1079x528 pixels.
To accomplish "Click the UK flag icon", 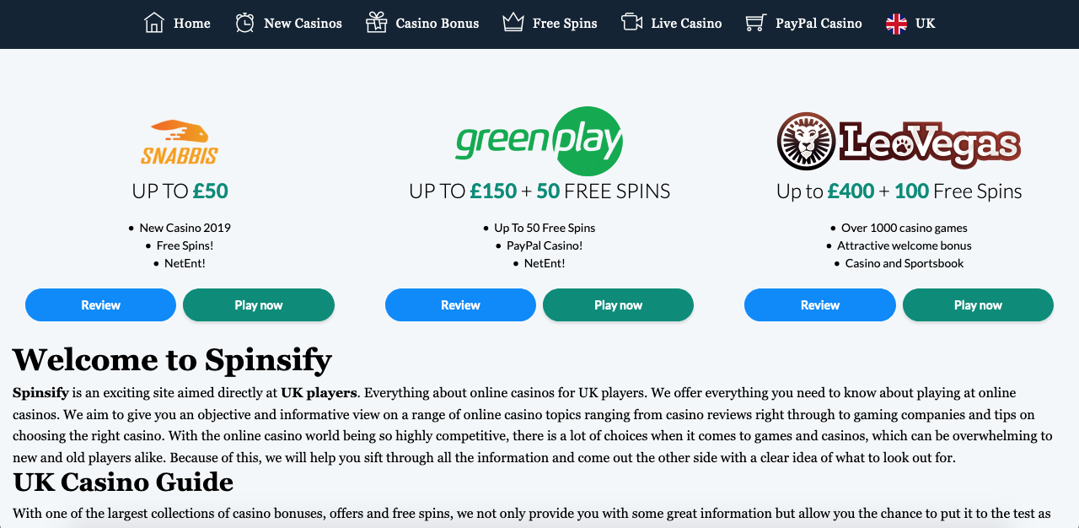I will coord(896,24).
